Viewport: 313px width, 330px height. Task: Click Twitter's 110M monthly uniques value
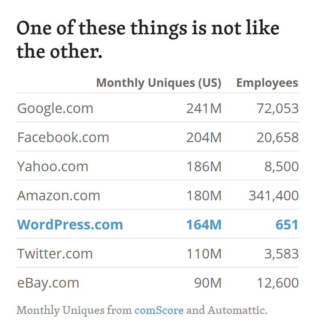click(204, 254)
